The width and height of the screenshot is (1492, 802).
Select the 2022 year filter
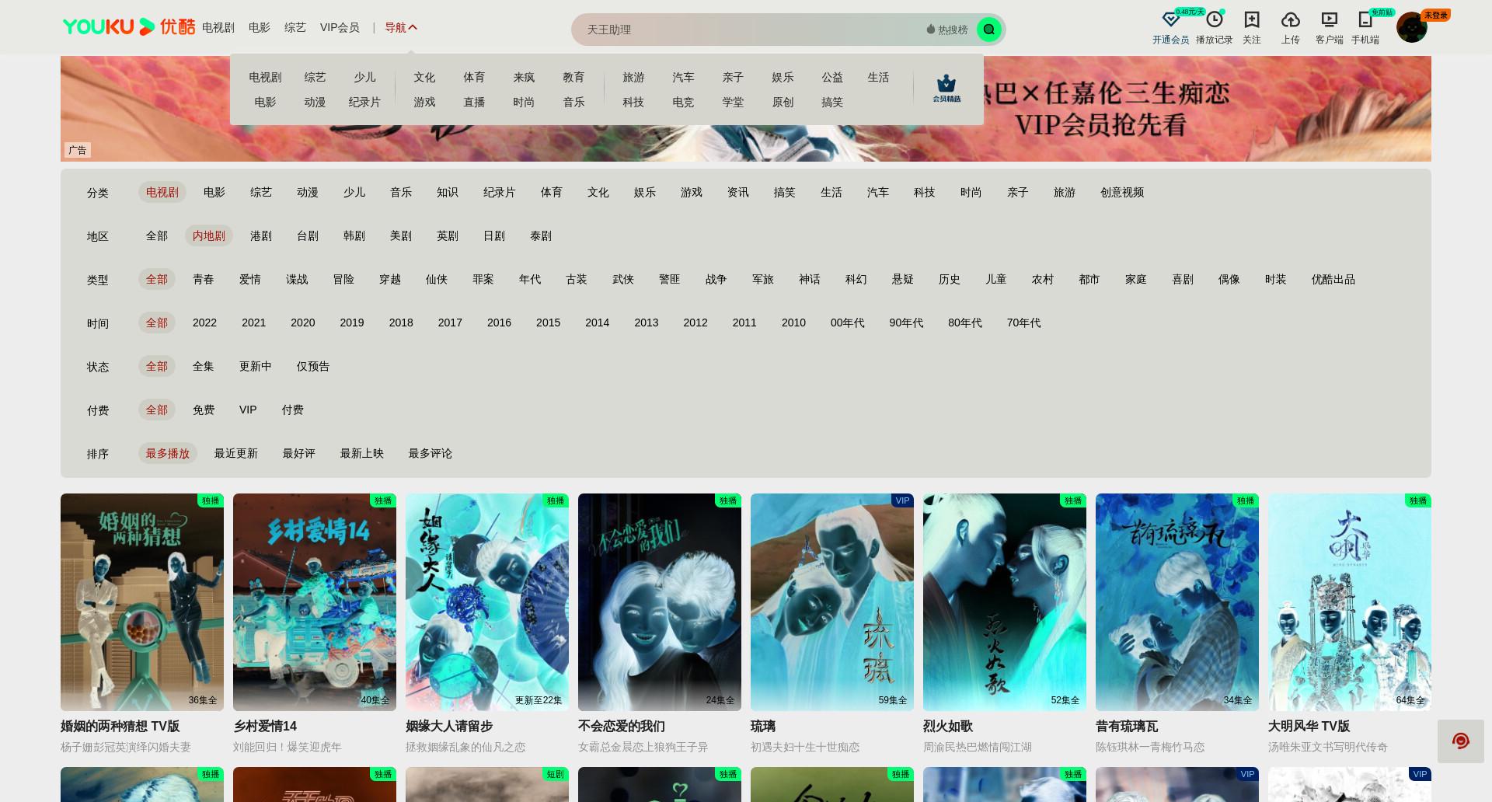click(204, 323)
